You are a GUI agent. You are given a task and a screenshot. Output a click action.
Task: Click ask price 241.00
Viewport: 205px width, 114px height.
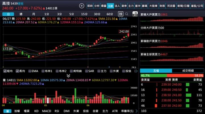[x=177, y=95]
